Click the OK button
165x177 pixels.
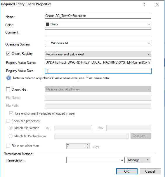point(127,171)
